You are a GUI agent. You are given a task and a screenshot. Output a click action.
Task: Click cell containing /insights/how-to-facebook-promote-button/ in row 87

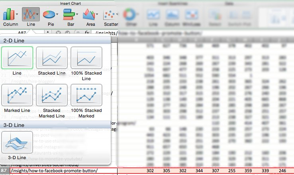[x=60, y=171]
